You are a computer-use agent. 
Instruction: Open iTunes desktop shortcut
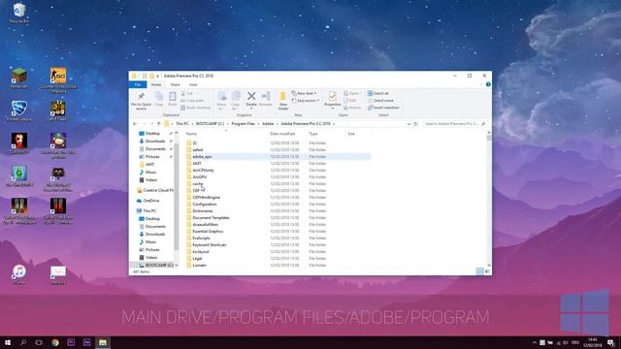(19, 274)
